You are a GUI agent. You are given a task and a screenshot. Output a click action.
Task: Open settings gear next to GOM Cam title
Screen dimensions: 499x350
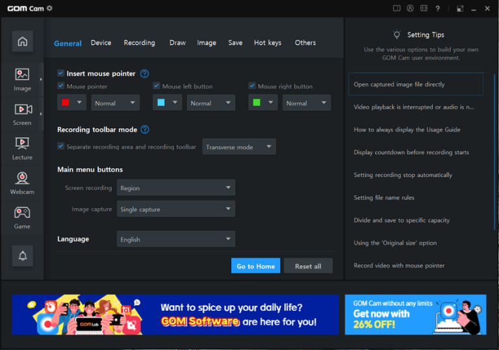click(49, 8)
